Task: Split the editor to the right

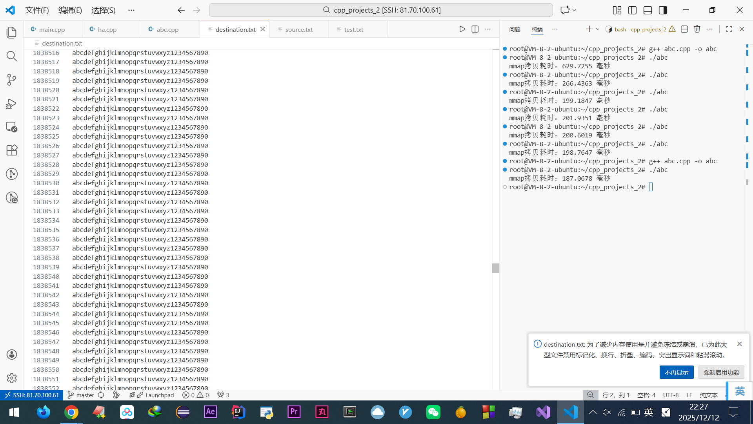Action: point(475,29)
